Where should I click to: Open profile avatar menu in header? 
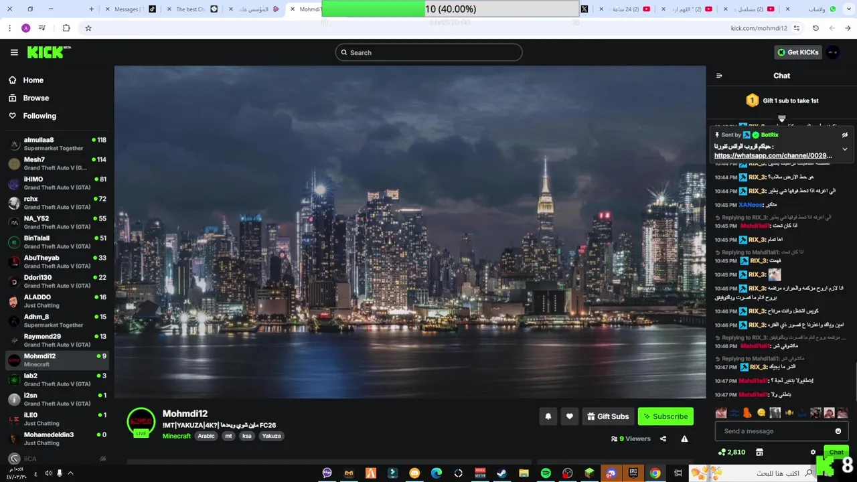833,52
